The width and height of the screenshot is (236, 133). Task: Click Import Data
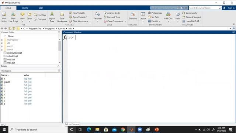pos(52,17)
